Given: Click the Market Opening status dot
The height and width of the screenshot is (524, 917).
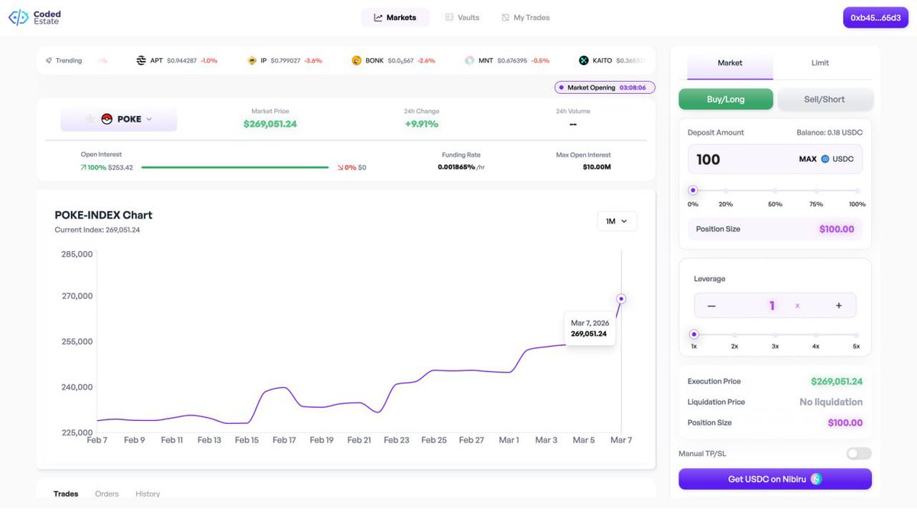Looking at the screenshot, I should (562, 88).
